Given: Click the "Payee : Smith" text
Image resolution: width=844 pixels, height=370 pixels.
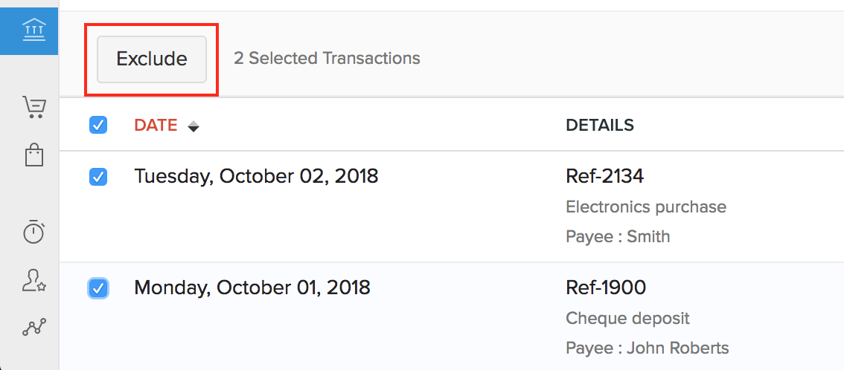Looking at the screenshot, I should tap(618, 236).
